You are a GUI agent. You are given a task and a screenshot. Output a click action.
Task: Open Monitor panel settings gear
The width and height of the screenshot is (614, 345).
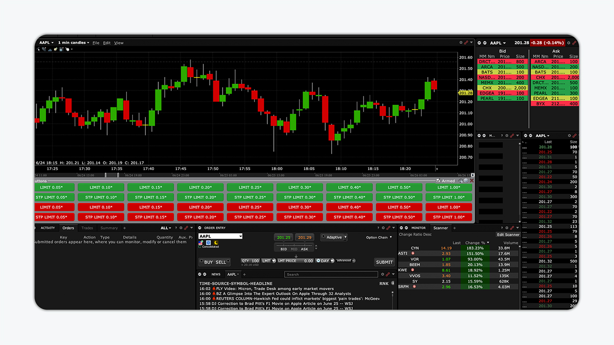(507, 228)
